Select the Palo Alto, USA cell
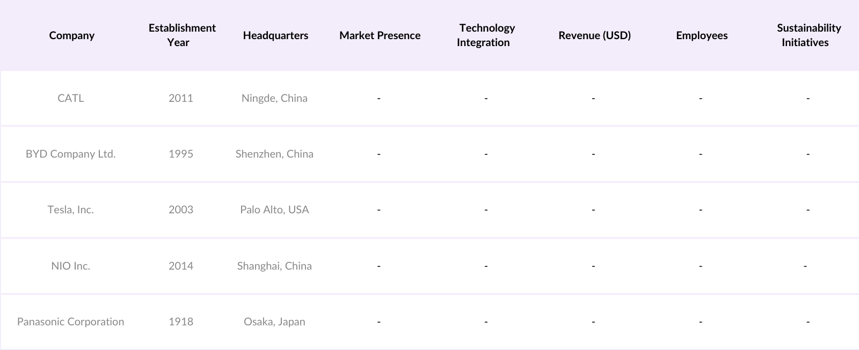 (274, 210)
